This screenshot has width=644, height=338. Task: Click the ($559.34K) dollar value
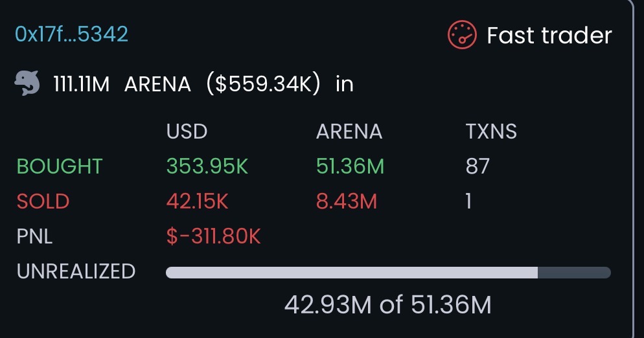point(263,84)
